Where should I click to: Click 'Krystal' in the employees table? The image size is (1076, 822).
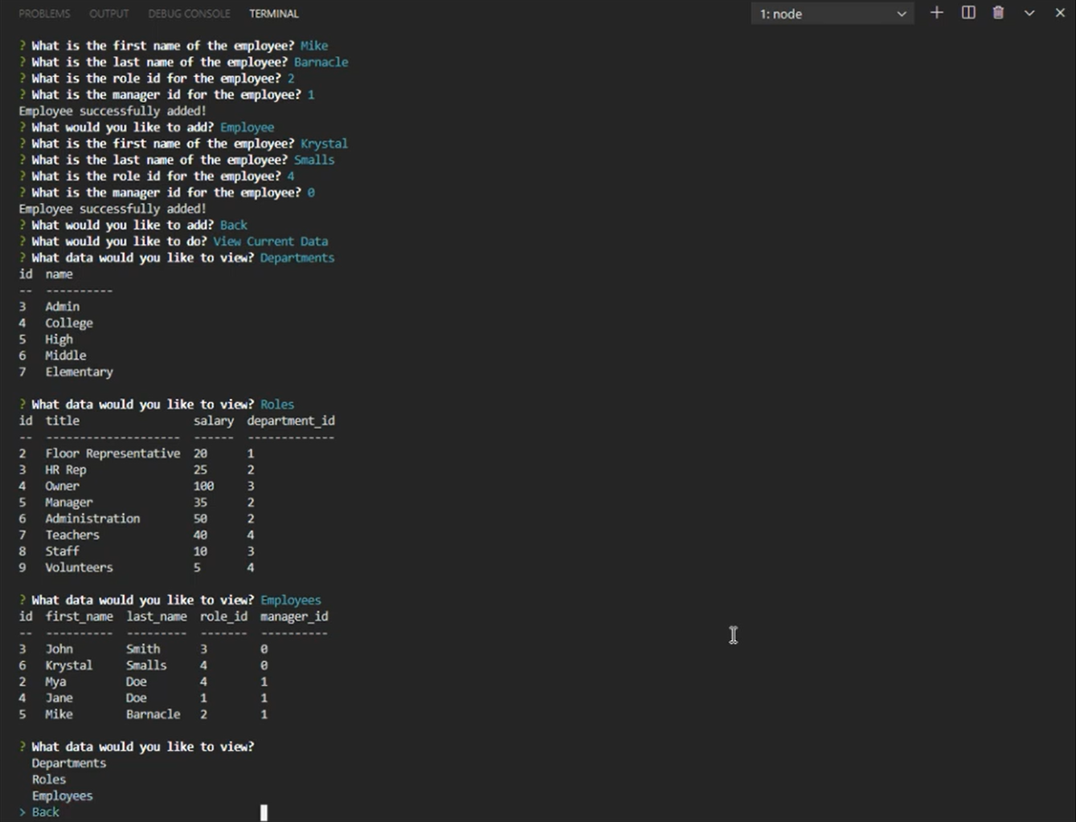(69, 665)
